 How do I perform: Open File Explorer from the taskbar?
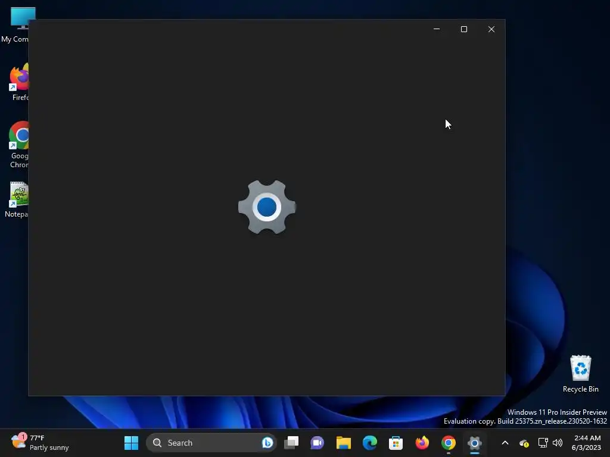344,443
